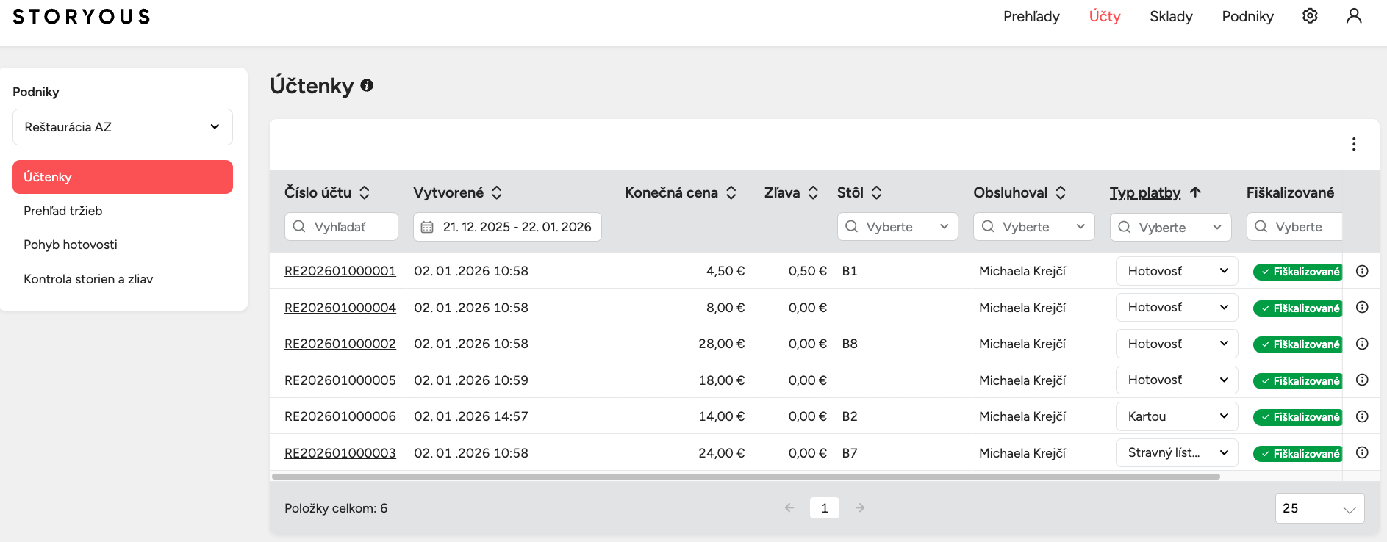Open receipt RE202601000006 link

pos(340,416)
